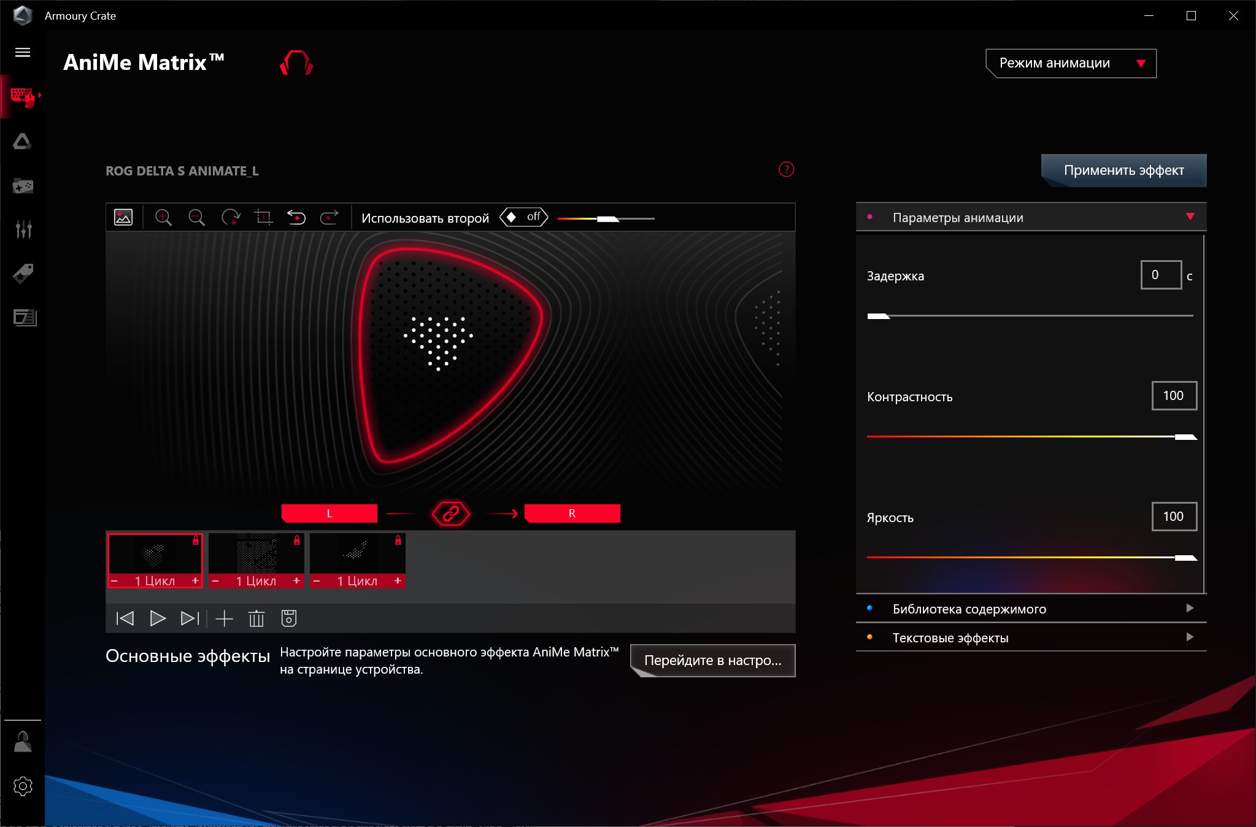Increase cycle count on the second frame
1256x827 pixels.
pos(296,580)
